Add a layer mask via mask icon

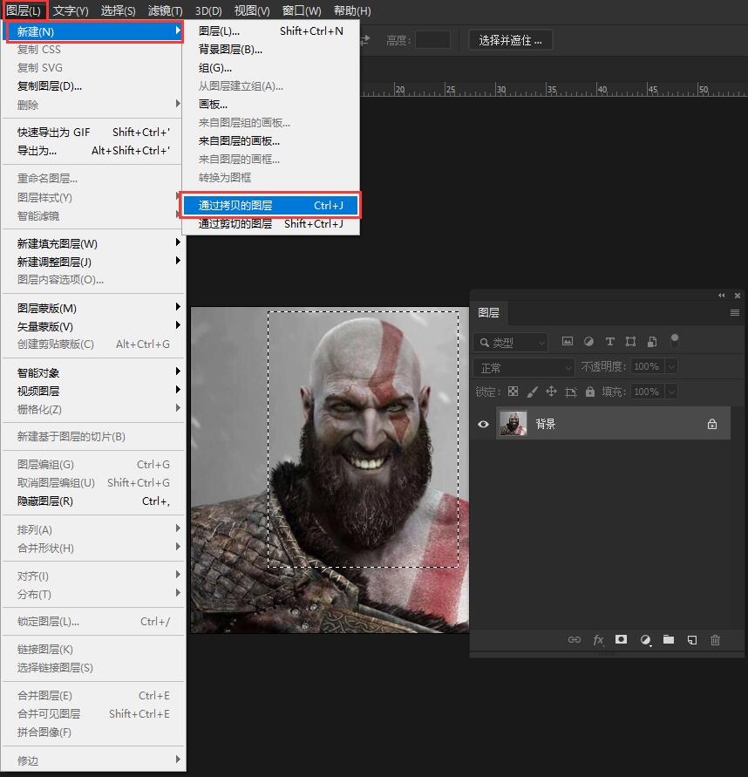[621, 639]
